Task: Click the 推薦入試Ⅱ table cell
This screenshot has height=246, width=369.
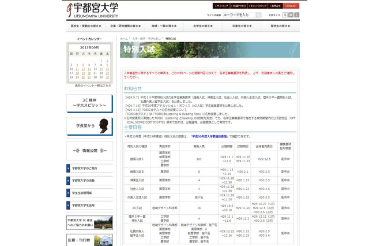Action: (137, 172)
